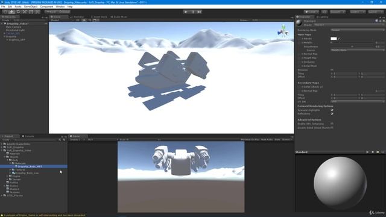Expand the Graphics_GRP child object
The image size is (386, 217).
7,40
